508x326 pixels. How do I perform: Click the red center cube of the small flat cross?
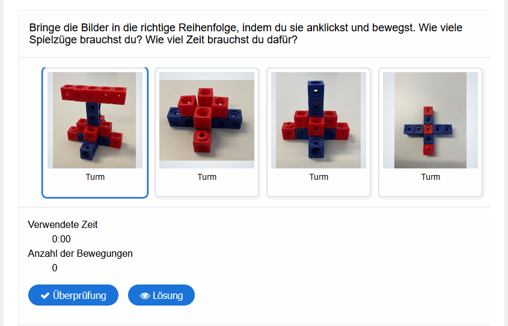[427, 129]
